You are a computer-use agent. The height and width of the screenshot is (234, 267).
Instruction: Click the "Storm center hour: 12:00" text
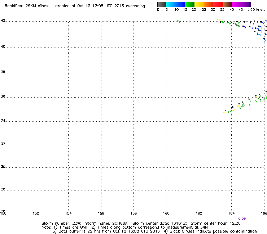click(215, 223)
